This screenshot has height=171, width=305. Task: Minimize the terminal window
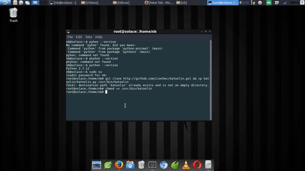coord(202,31)
